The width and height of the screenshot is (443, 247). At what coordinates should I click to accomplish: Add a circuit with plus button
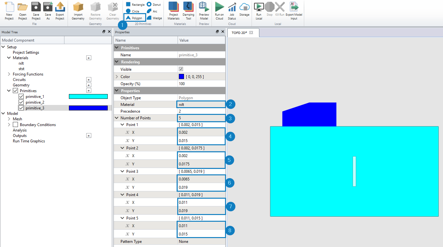89,80
